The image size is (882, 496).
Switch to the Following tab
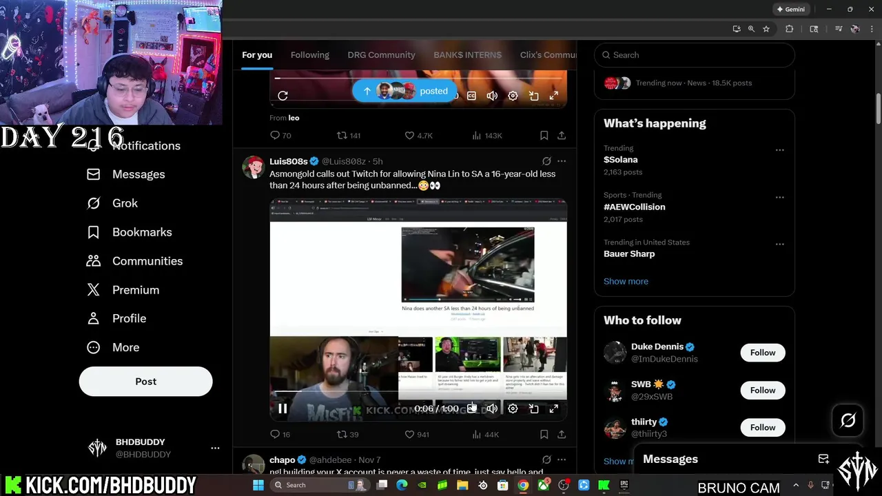pyautogui.click(x=310, y=55)
